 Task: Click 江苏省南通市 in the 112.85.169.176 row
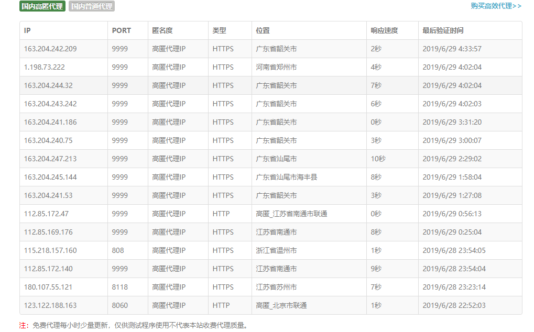[276, 233]
